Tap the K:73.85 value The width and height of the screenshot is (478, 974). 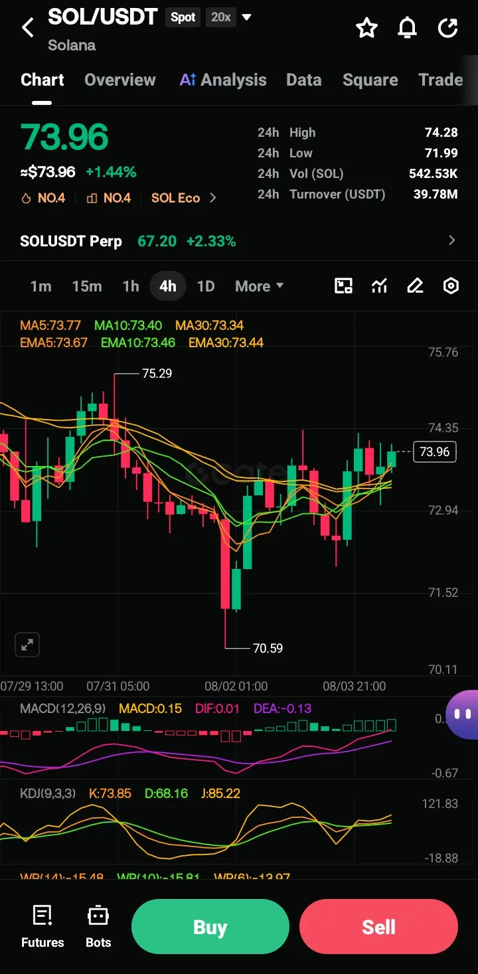click(110, 793)
